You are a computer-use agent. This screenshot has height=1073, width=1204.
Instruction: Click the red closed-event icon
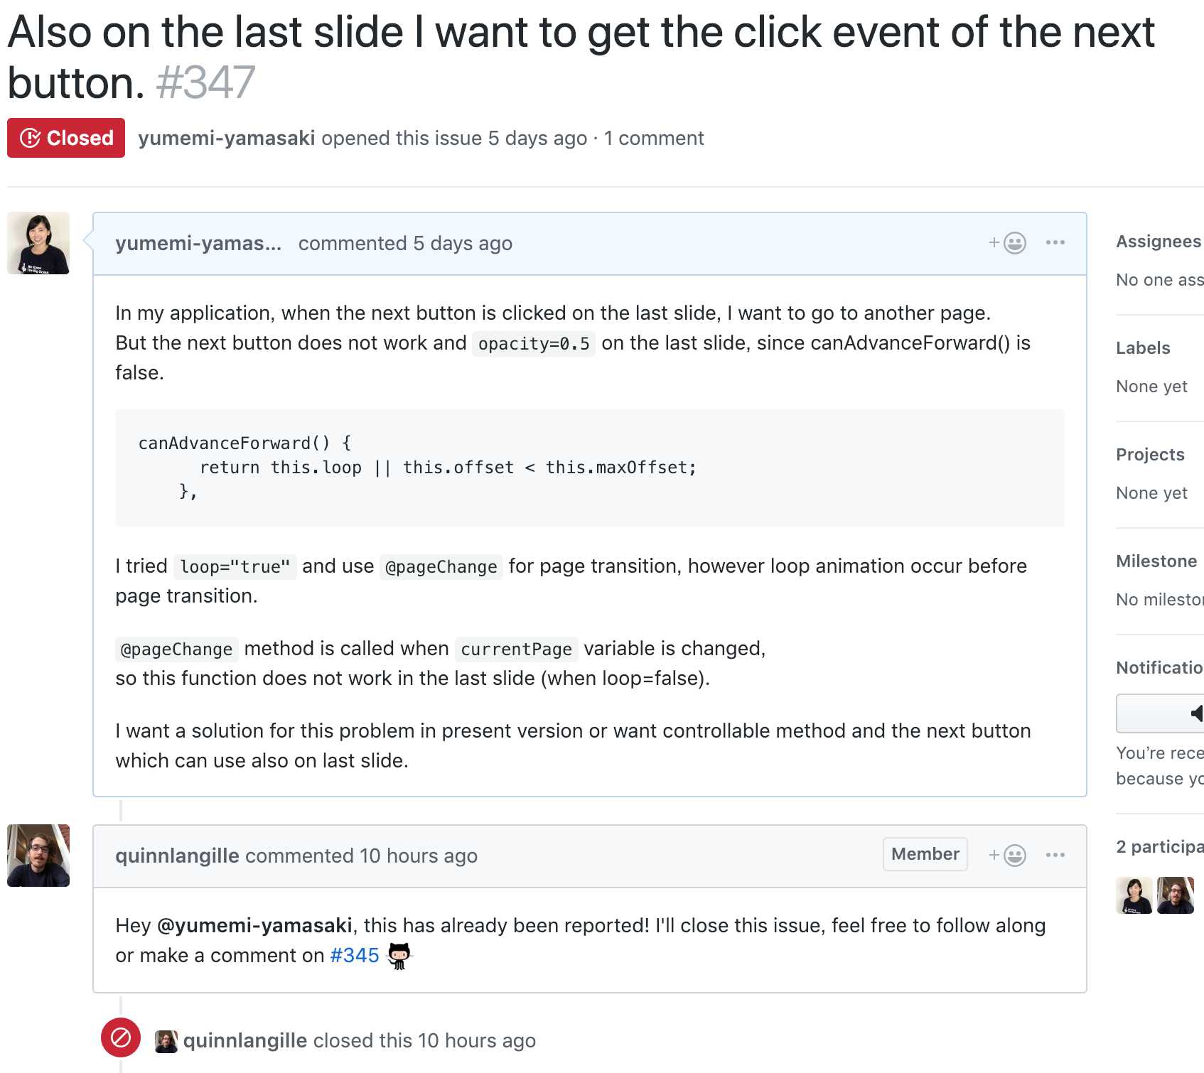[121, 1037]
